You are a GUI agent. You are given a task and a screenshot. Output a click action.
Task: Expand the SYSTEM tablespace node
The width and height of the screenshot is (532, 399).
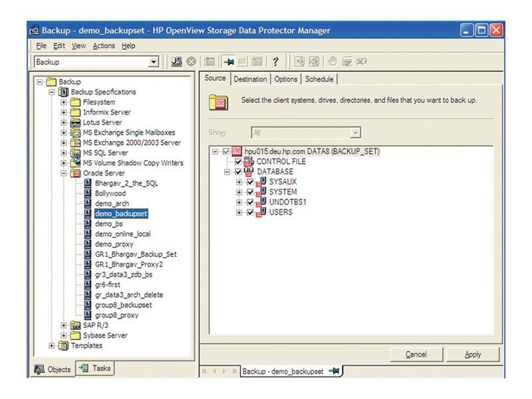[x=239, y=192]
